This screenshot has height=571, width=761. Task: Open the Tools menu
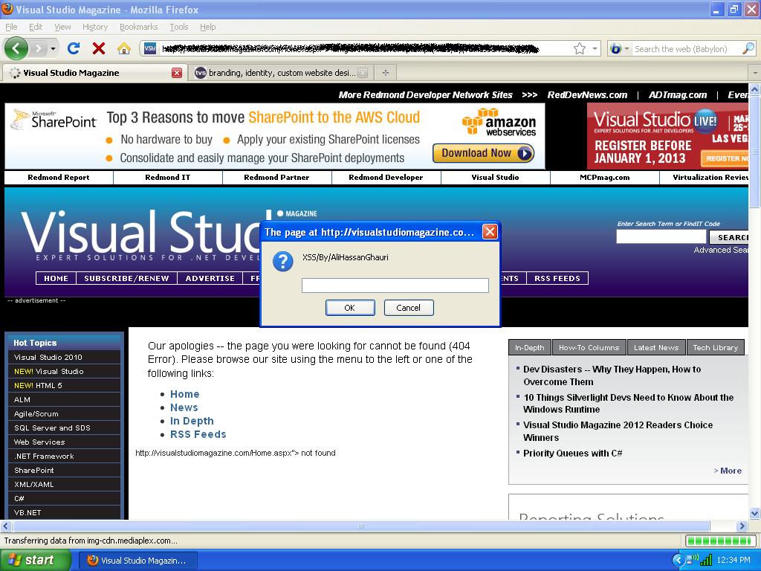pyautogui.click(x=179, y=27)
